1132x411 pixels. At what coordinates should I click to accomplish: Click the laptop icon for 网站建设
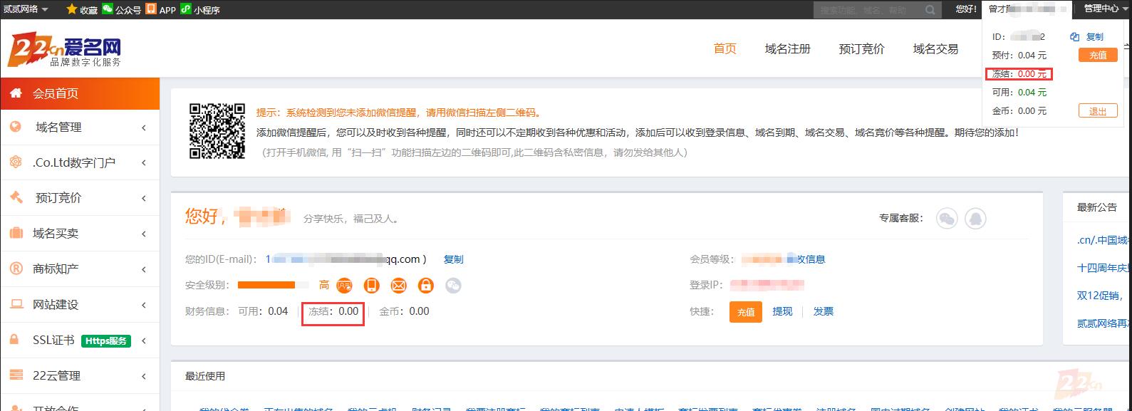(x=16, y=304)
